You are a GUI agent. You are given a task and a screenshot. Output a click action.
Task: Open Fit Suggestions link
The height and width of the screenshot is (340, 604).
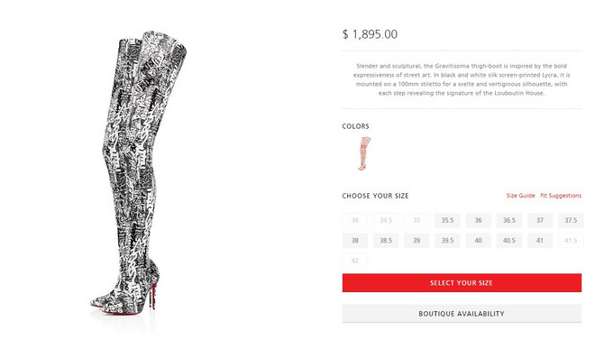coord(561,196)
